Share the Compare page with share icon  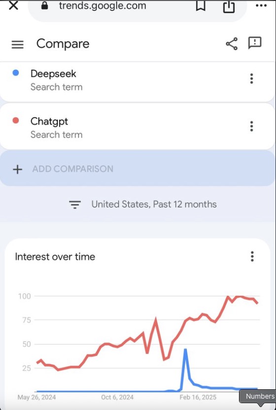click(x=232, y=44)
